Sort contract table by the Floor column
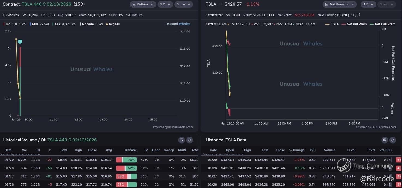 [156, 150]
